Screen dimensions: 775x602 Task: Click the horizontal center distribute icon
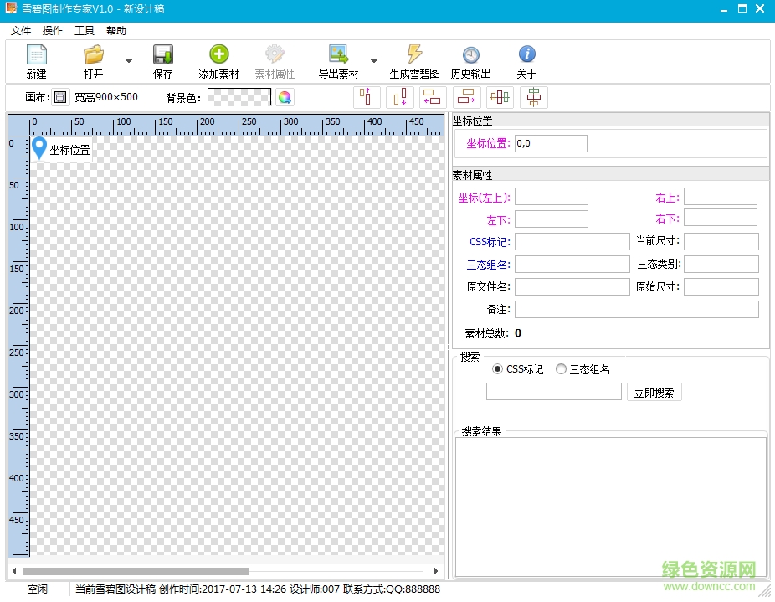tap(500, 96)
